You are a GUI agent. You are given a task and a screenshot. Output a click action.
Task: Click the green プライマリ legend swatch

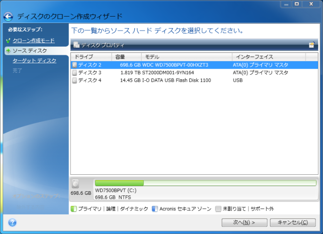click(73, 209)
